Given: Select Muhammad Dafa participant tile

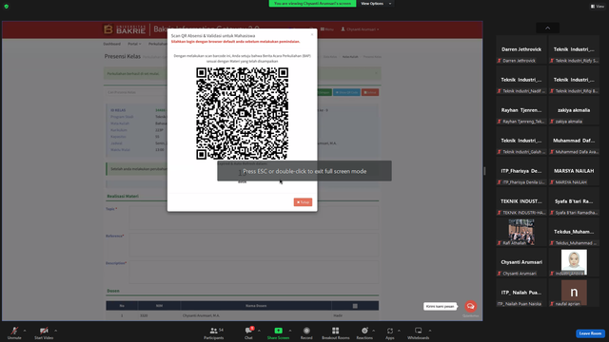Looking at the screenshot, I should click(x=574, y=141).
